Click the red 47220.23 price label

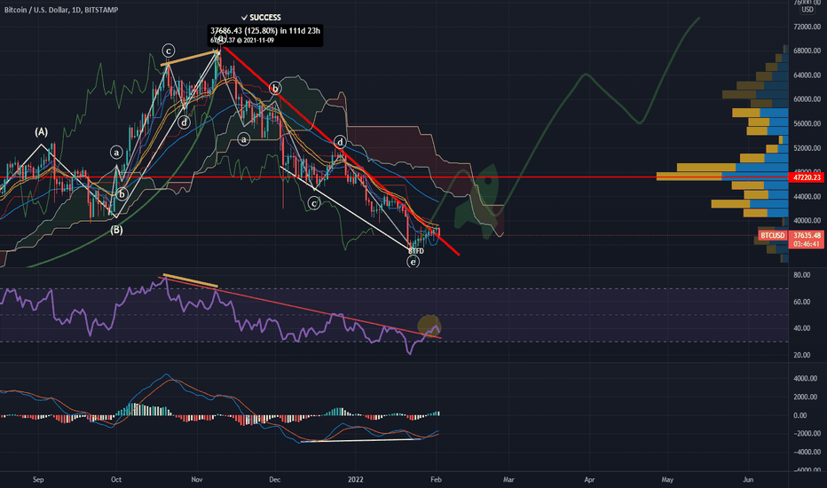coord(807,177)
